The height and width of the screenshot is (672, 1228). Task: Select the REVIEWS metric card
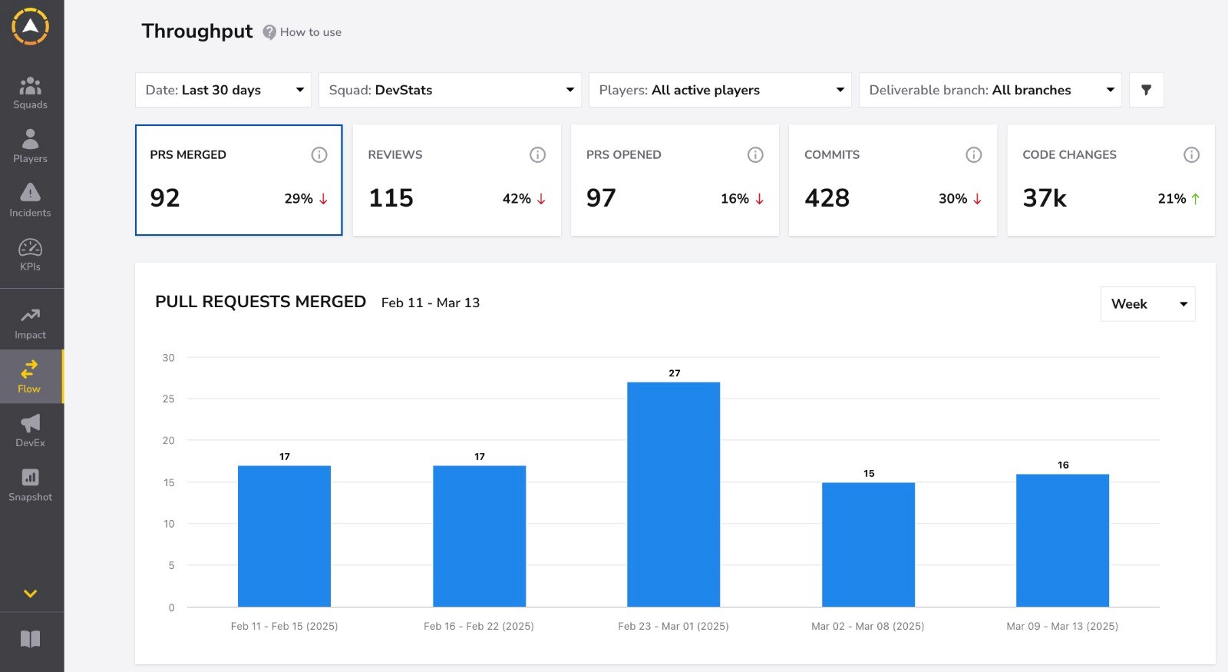(457, 180)
